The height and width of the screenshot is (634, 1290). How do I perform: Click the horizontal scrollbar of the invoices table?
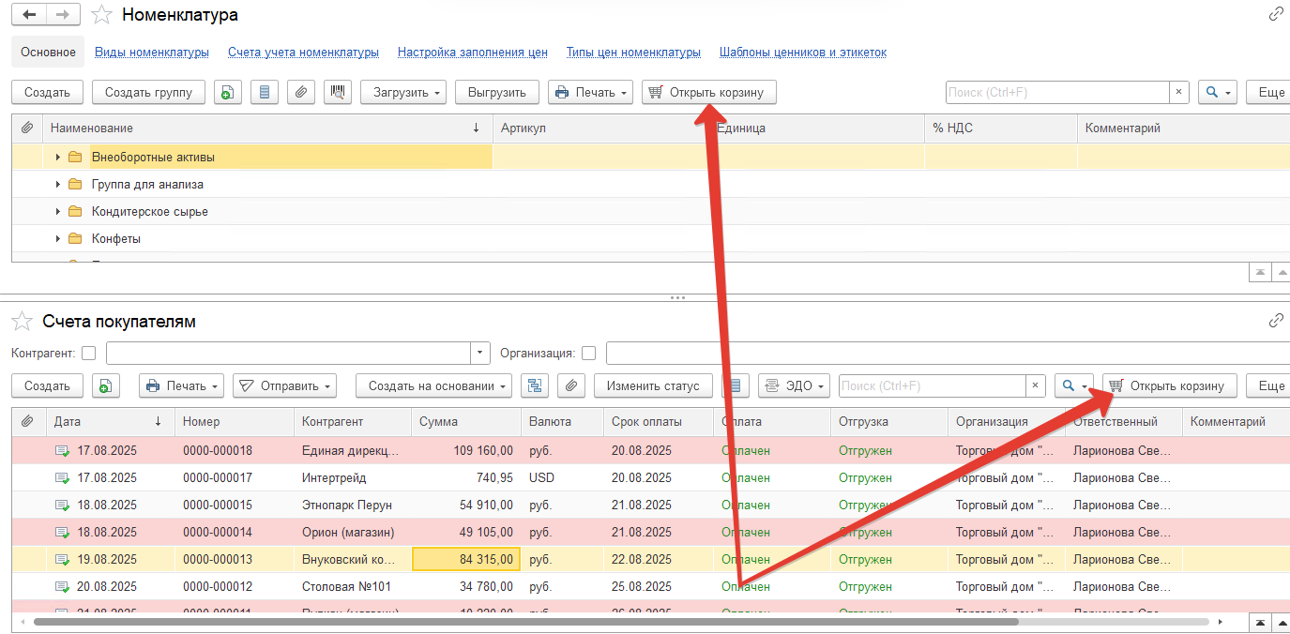(x=525, y=621)
